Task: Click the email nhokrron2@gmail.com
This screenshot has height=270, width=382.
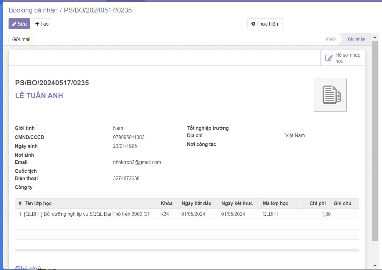Action: (x=137, y=162)
